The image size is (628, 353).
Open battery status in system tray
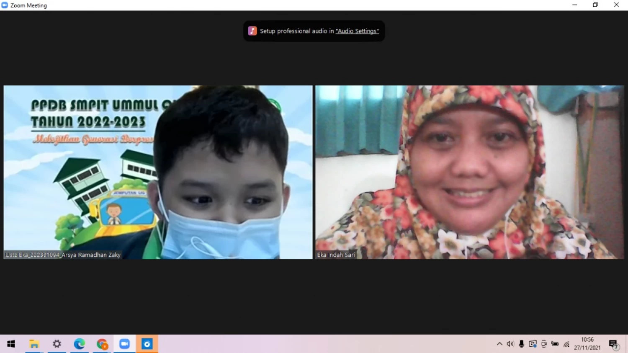(x=555, y=344)
